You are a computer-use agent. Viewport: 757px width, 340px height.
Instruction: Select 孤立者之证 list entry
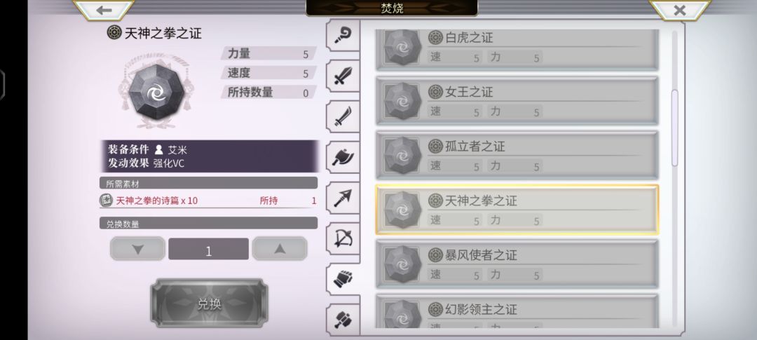pos(517,155)
